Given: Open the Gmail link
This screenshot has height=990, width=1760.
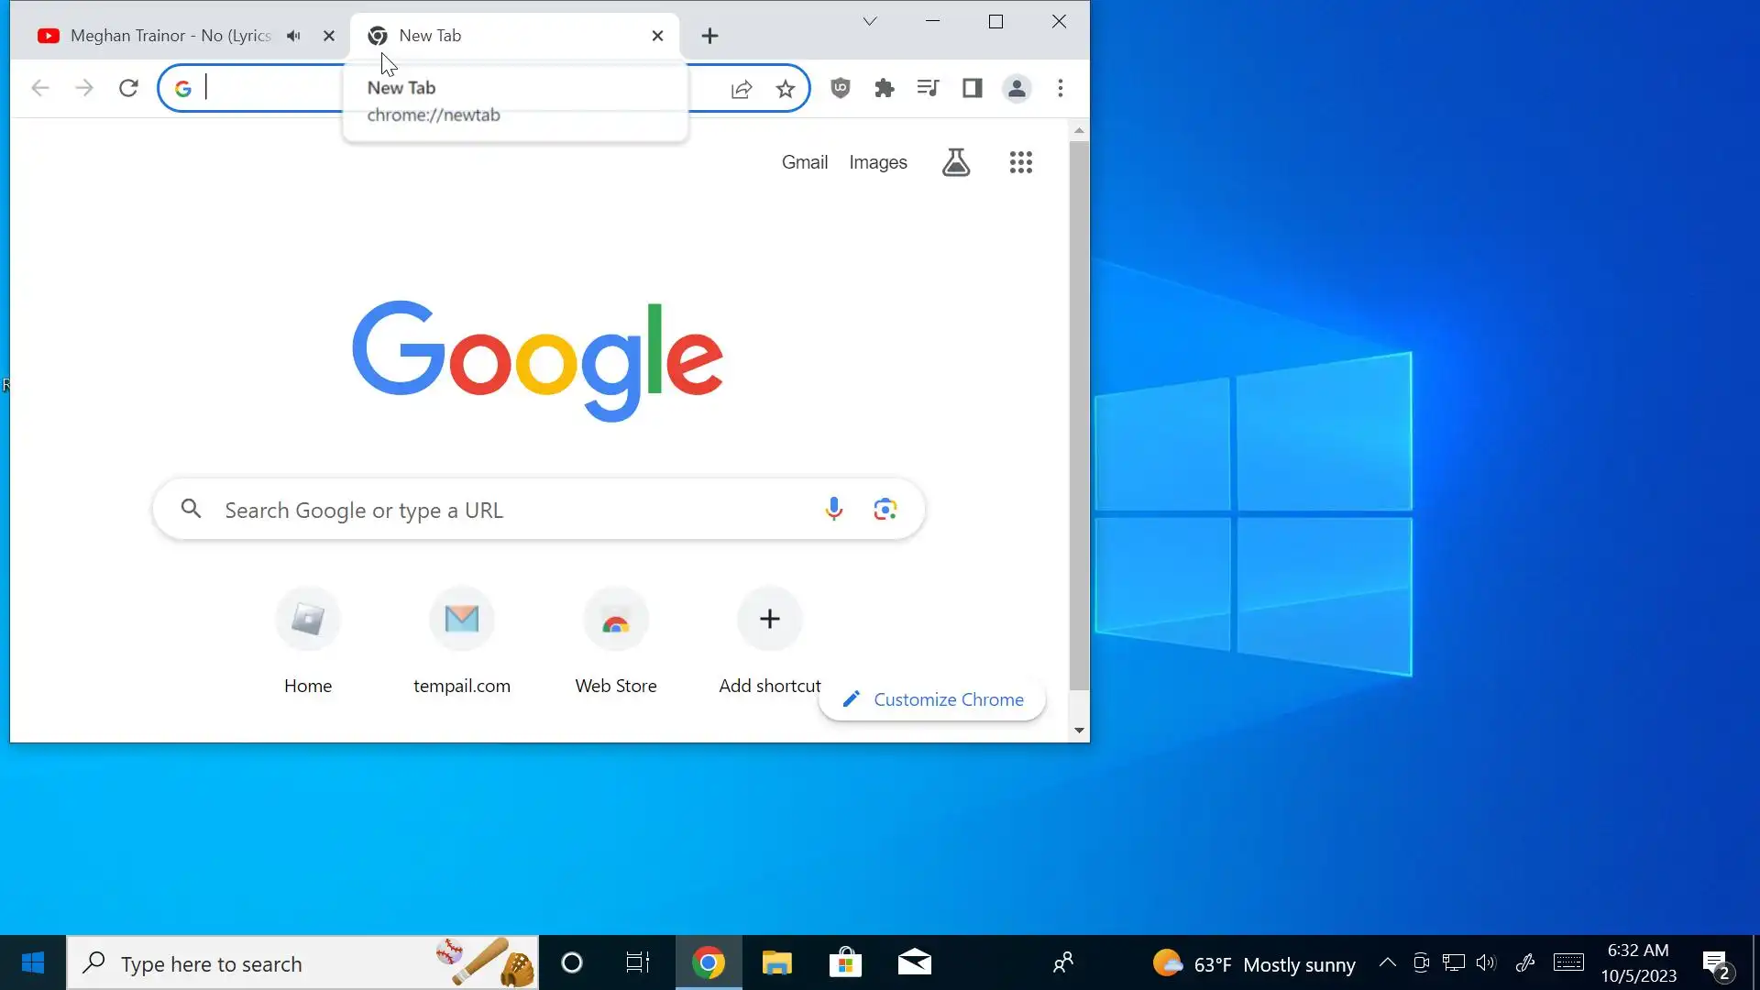Looking at the screenshot, I should (x=804, y=162).
